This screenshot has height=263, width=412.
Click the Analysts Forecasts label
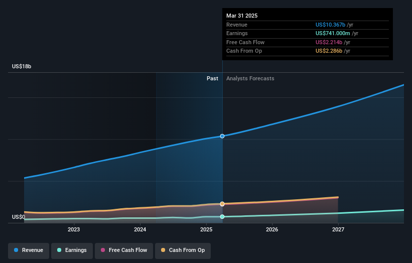[250, 79]
